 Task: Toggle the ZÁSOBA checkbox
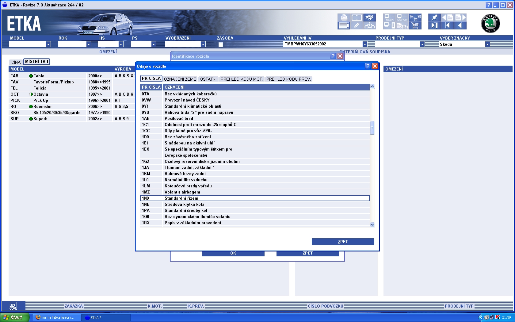coord(221,44)
